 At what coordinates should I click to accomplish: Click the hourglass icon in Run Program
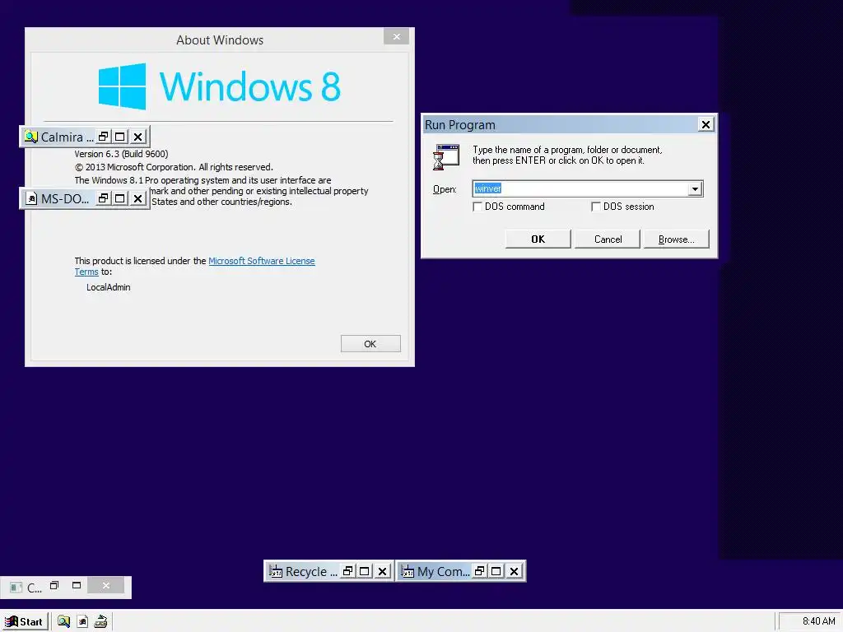click(x=446, y=157)
